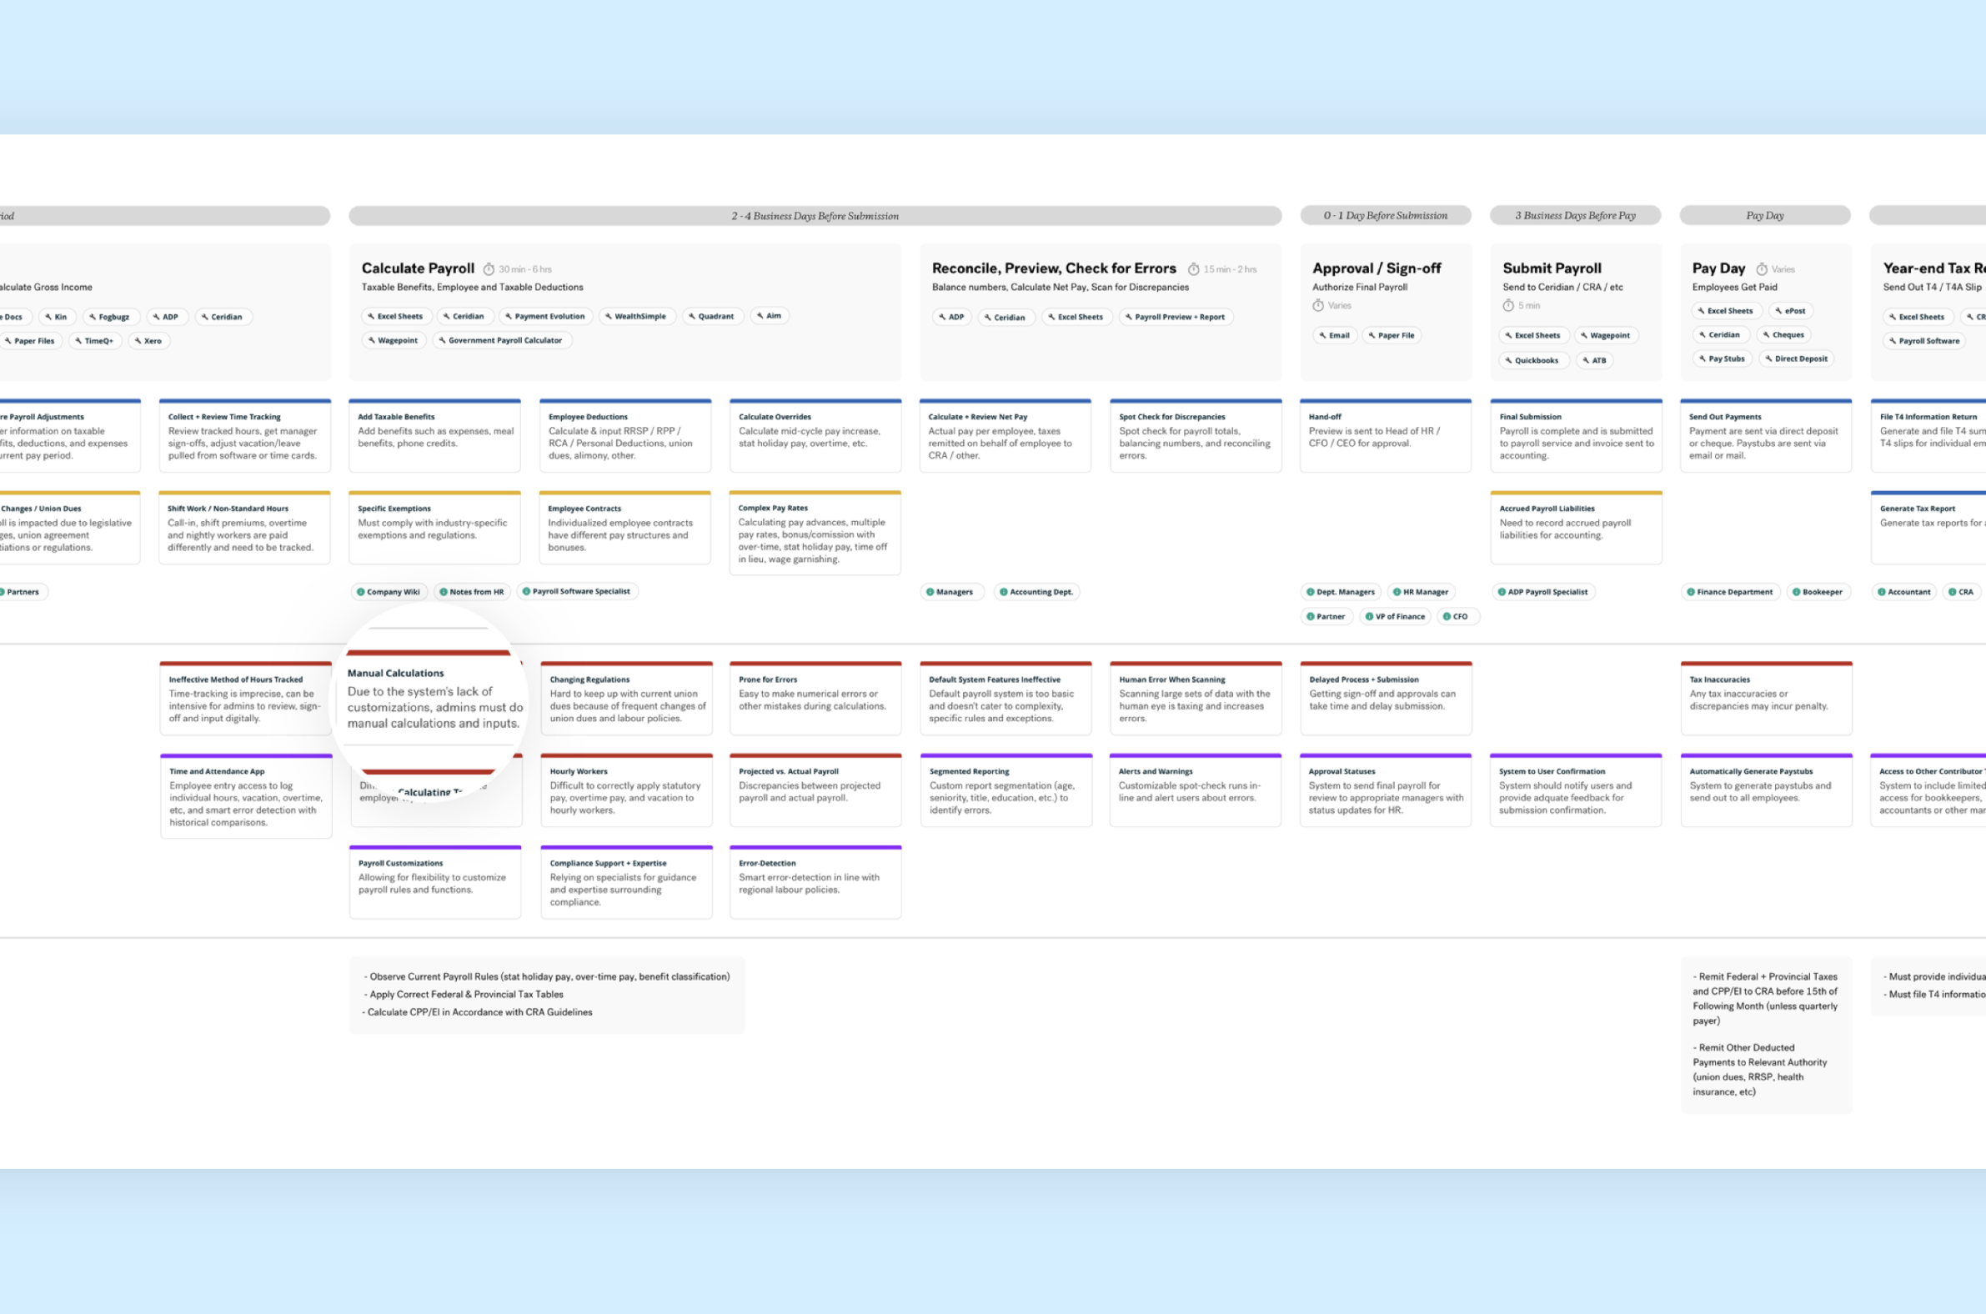Click the Apply Correct Federal Tax Tables note
Image resolution: width=1986 pixels, height=1314 pixels.
tap(466, 994)
